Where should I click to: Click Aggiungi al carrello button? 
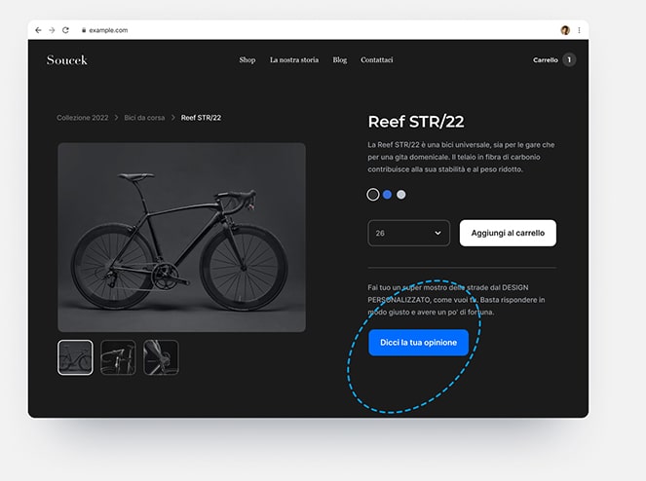point(508,233)
